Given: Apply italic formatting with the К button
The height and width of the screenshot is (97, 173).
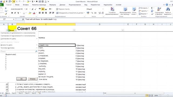Looking at the screenshot, I should tap(15, 13).
